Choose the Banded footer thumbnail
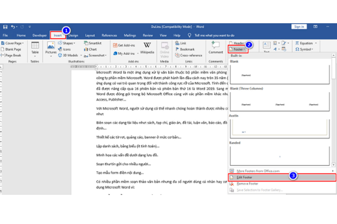 pyautogui.click(x=280, y=155)
